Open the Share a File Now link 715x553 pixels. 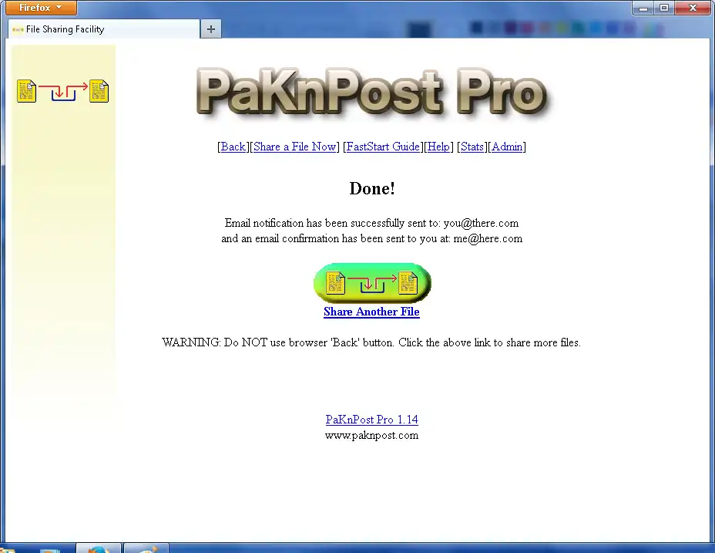pyautogui.click(x=294, y=147)
